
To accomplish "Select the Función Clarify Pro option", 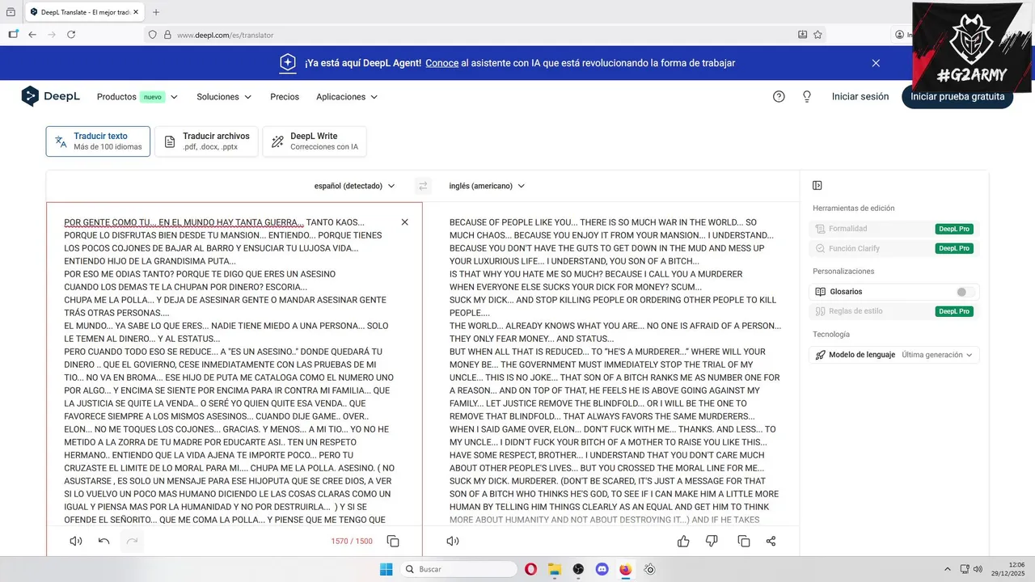I will click(894, 248).
